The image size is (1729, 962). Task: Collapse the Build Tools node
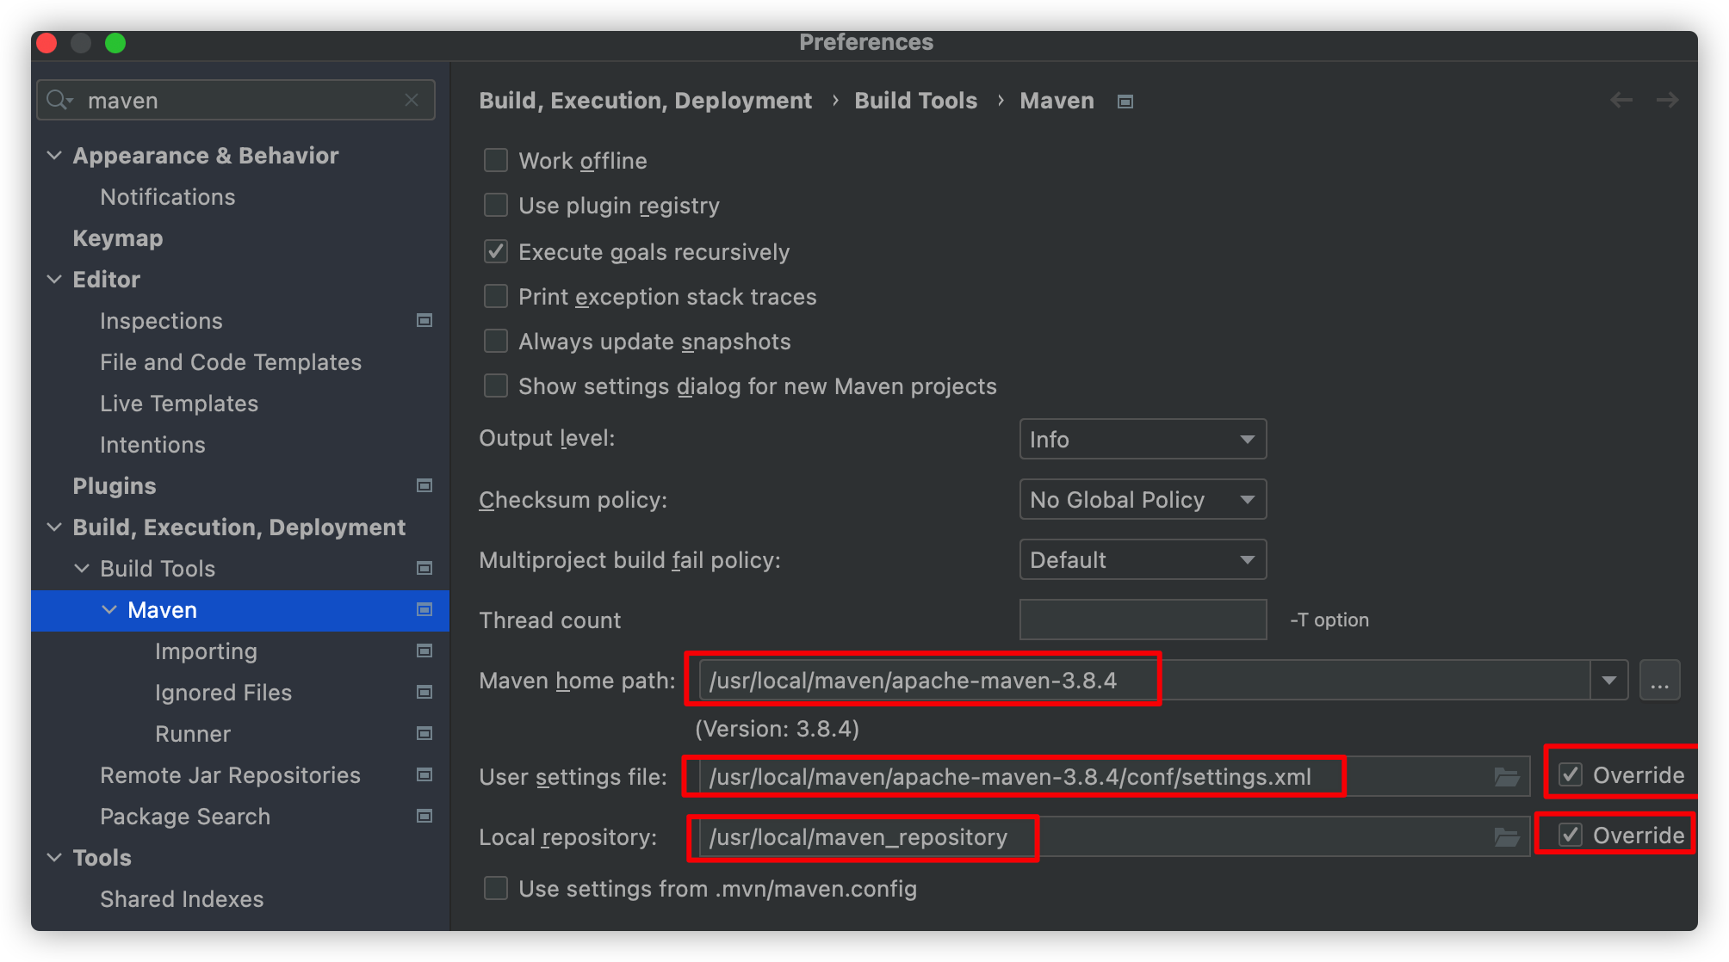[x=82, y=568]
